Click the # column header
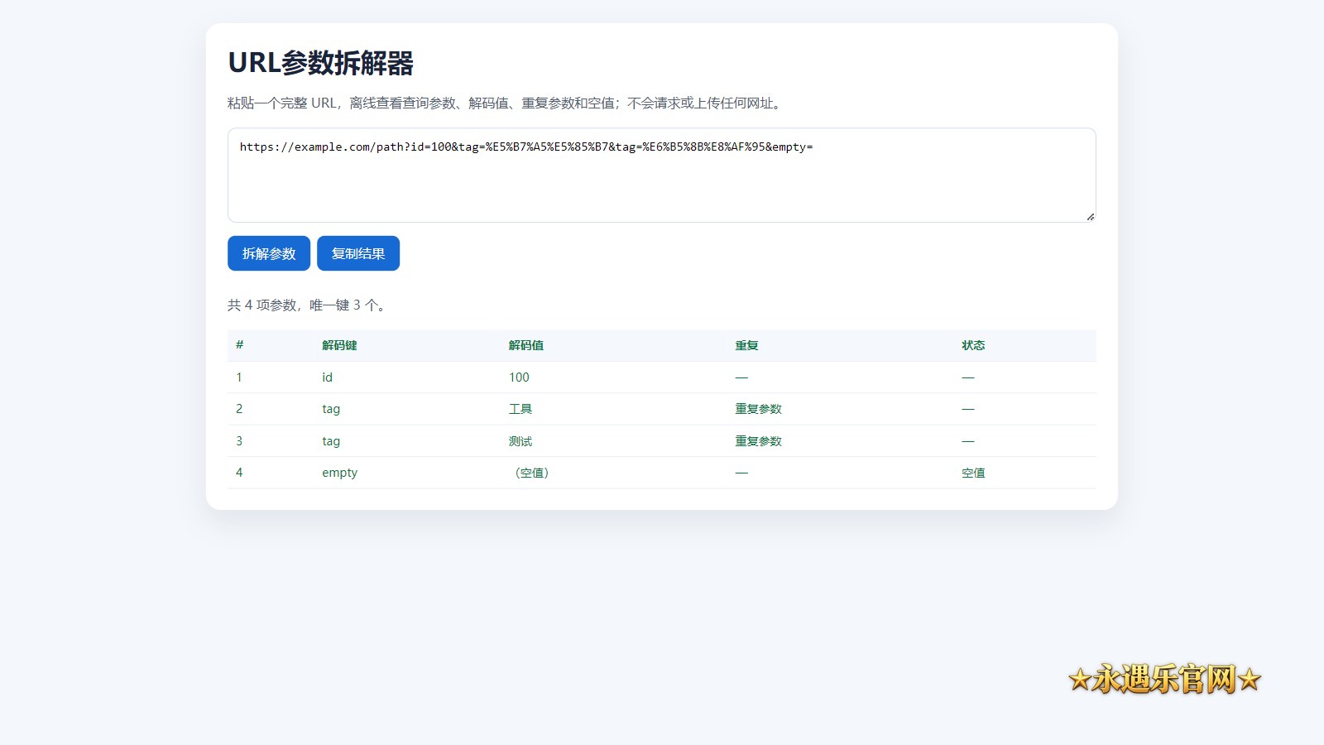Screen dimensions: 1324x745 (239, 345)
